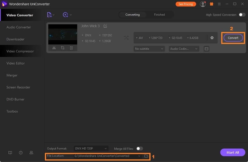Click the 6.42GB output size text
Image resolution: width=248 pixels, height=162 pixels.
[x=194, y=38]
